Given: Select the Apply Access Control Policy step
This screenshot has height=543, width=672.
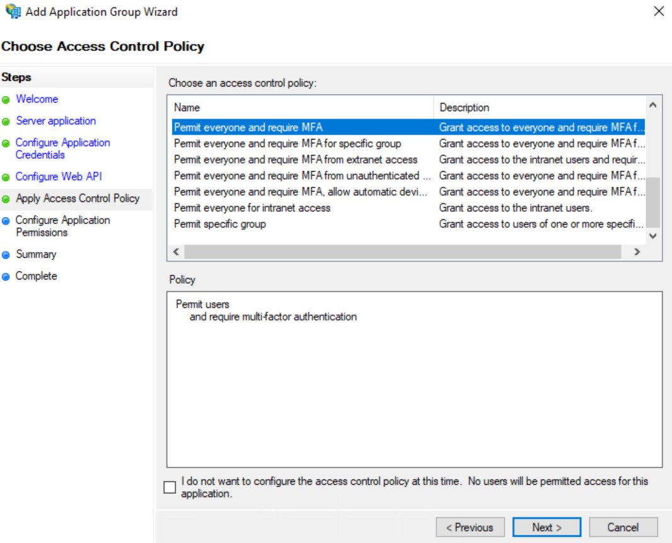Looking at the screenshot, I should click(78, 198).
